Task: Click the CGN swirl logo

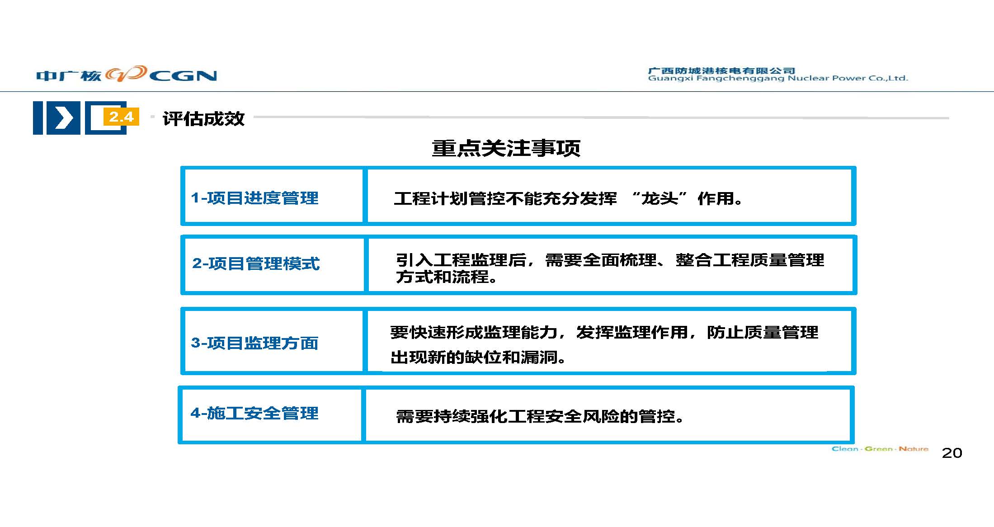Action: (126, 74)
